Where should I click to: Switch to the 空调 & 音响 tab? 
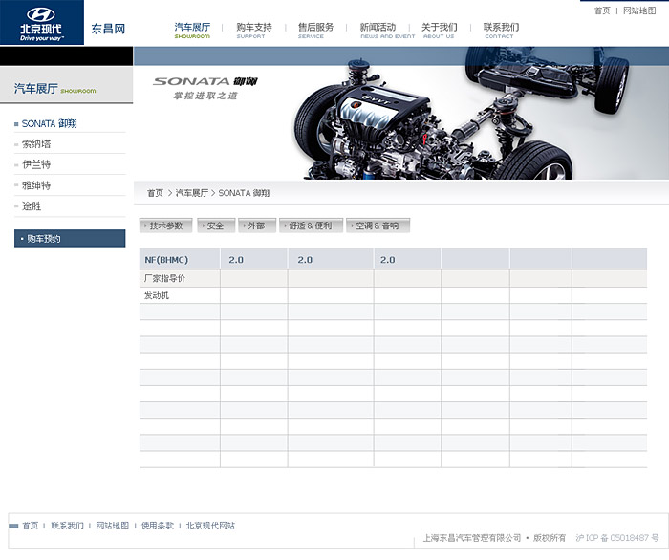coord(378,226)
